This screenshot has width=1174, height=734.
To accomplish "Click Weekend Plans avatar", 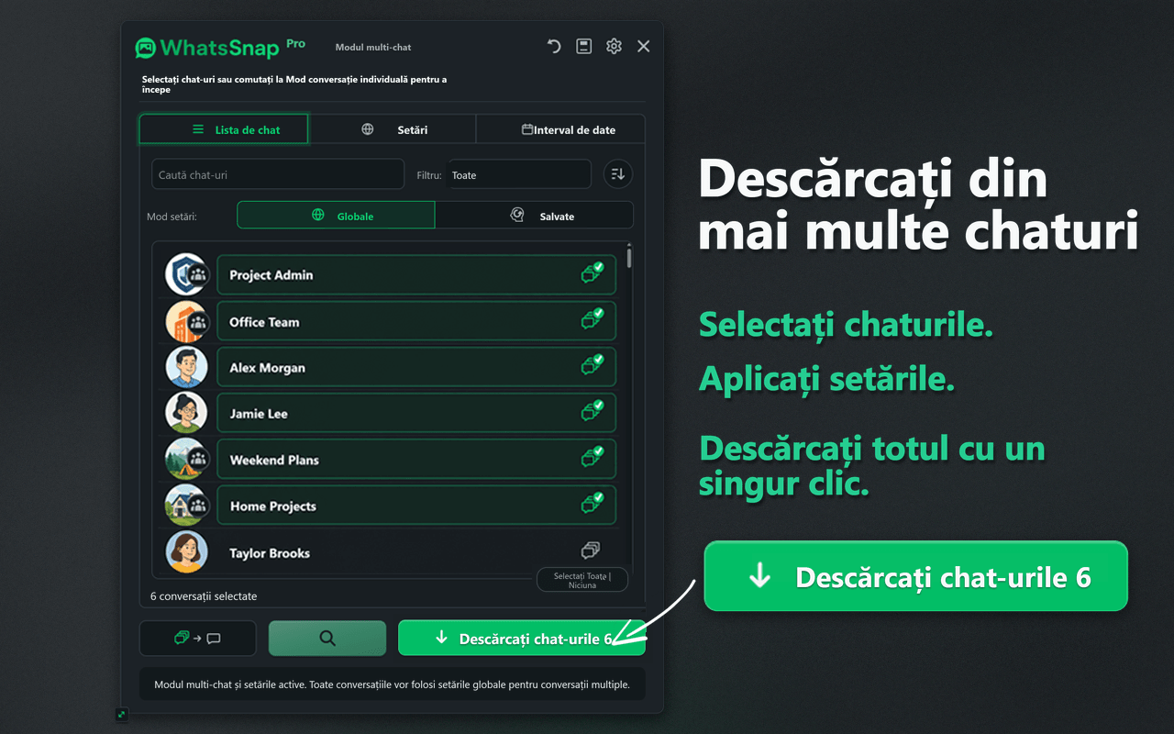I will 186,459.
